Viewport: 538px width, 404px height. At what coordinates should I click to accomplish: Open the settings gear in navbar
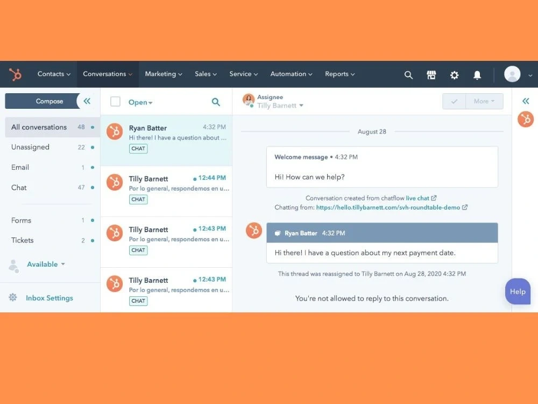pyautogui.click(x=454, y=74)
